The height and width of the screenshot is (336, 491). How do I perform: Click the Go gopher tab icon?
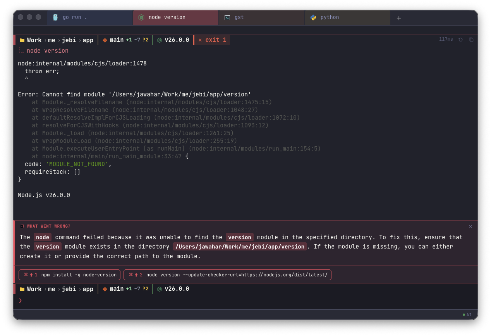coord(55,17)
